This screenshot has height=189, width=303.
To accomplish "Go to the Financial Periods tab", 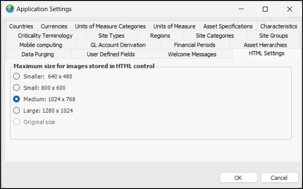I will coord(195,45).
